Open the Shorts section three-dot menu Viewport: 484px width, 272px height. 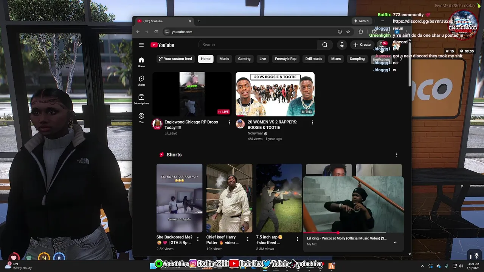pyautogui.click(x=397, y=155)
